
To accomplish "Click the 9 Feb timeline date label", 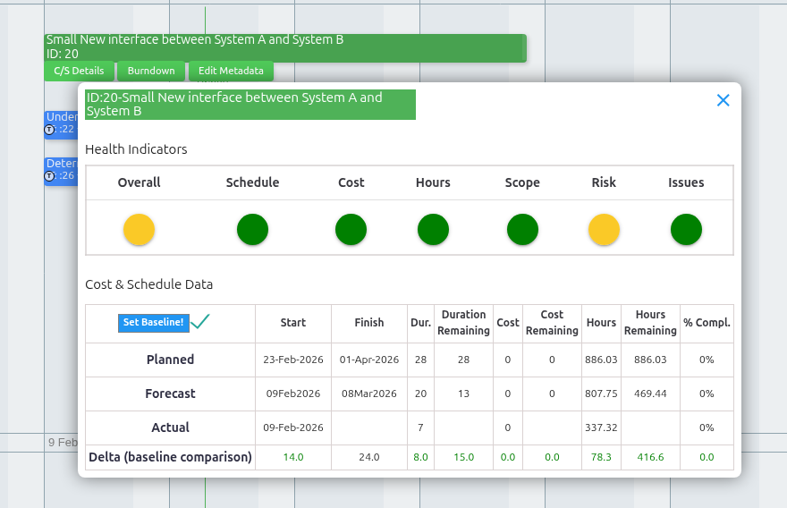I will click(x=63, y=442).
